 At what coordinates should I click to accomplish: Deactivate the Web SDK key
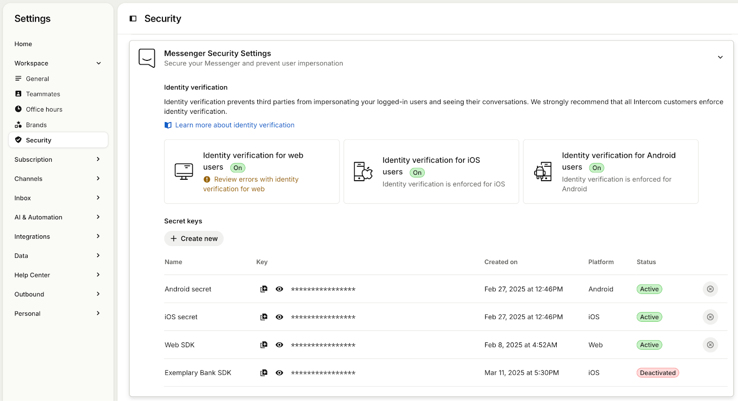coord(710,345)
